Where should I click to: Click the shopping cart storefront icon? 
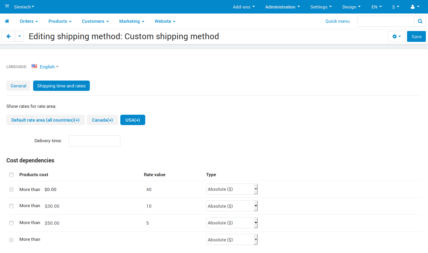click(7, 6)
